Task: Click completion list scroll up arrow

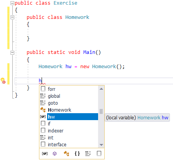Action: pos(101,89)
